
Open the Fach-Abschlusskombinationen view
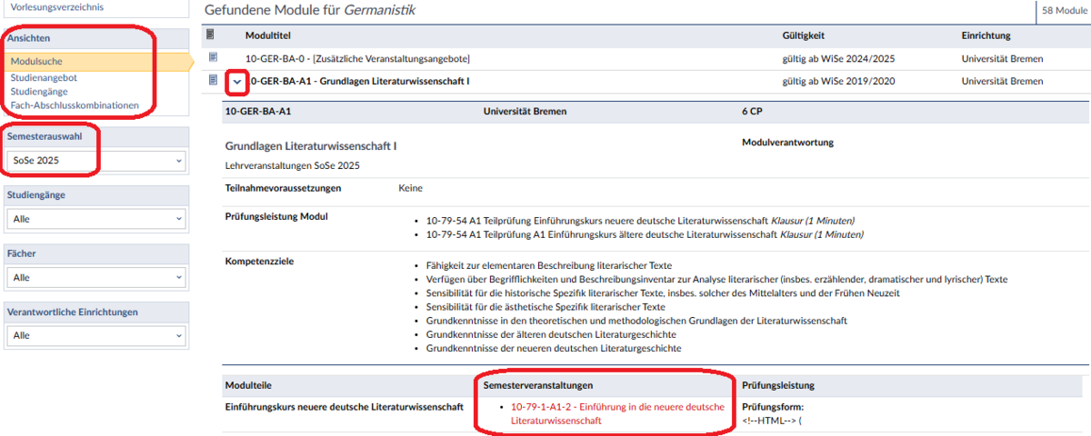[x=75, y=105]
